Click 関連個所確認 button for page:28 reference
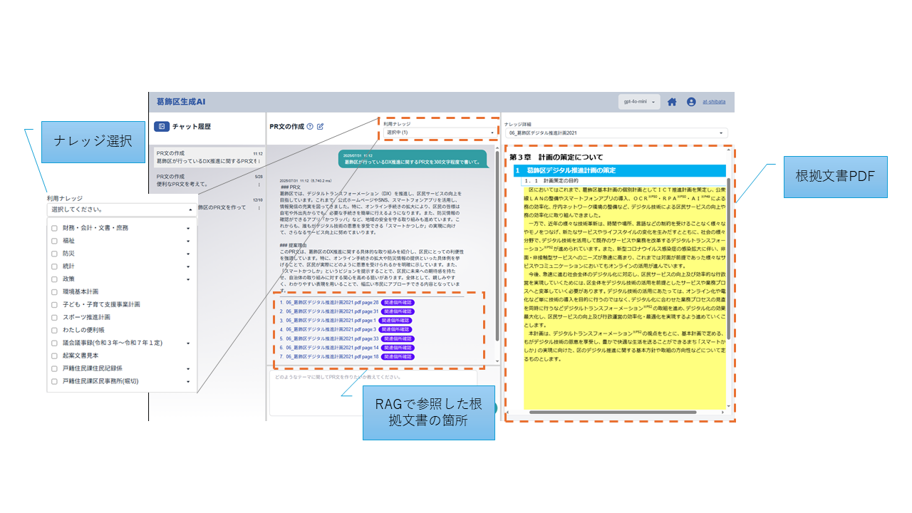The image size is (912, 513). coord(398,302)
